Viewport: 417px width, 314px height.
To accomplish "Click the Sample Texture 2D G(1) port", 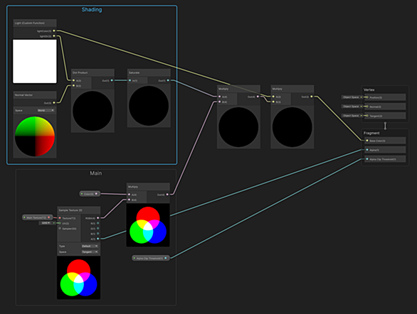I will tap(98, 228).
